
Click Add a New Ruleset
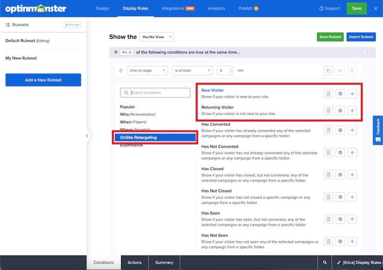tap(43, 80)
